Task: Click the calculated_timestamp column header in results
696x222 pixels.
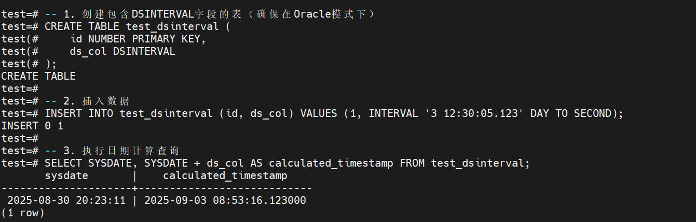Action: pos(225,175)
